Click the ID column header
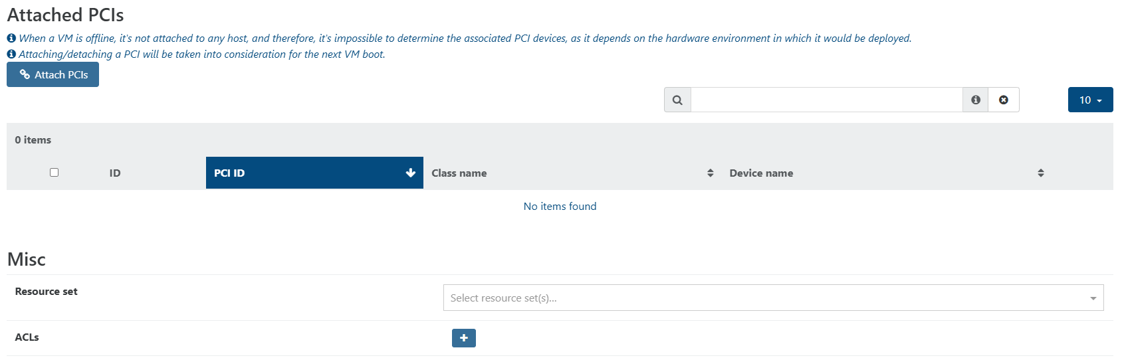Image resolution: width=1122 pixels, height=364 pixels. point(115,173)
